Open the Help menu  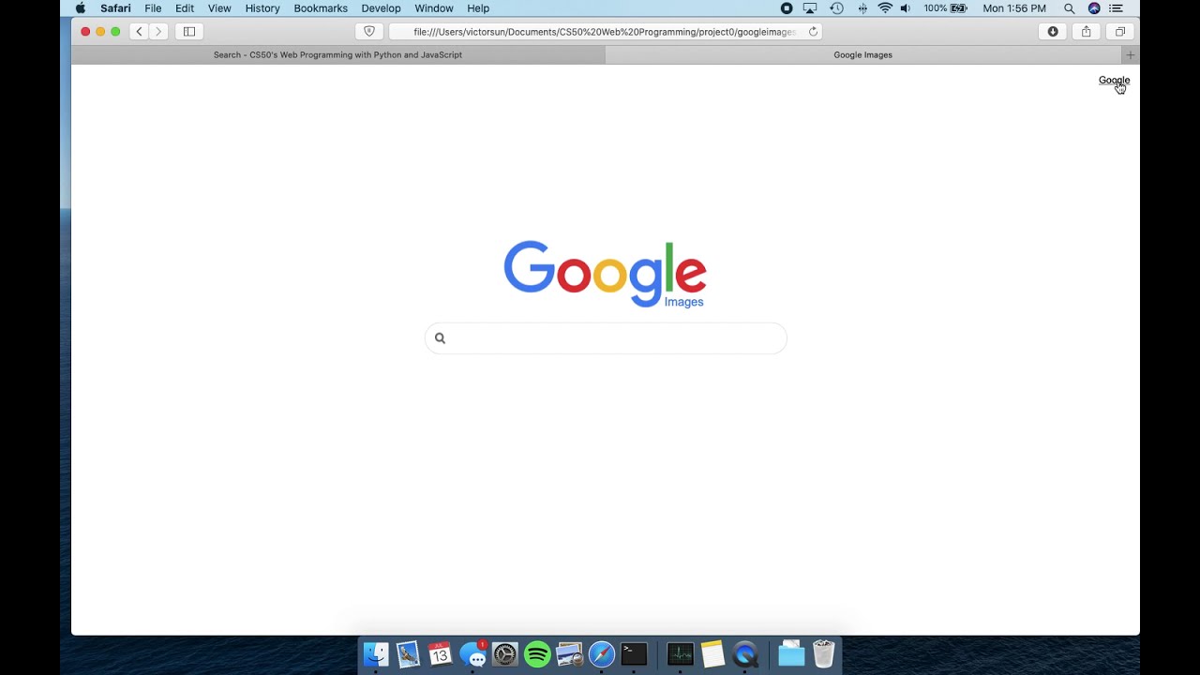[x=478, y=8]
